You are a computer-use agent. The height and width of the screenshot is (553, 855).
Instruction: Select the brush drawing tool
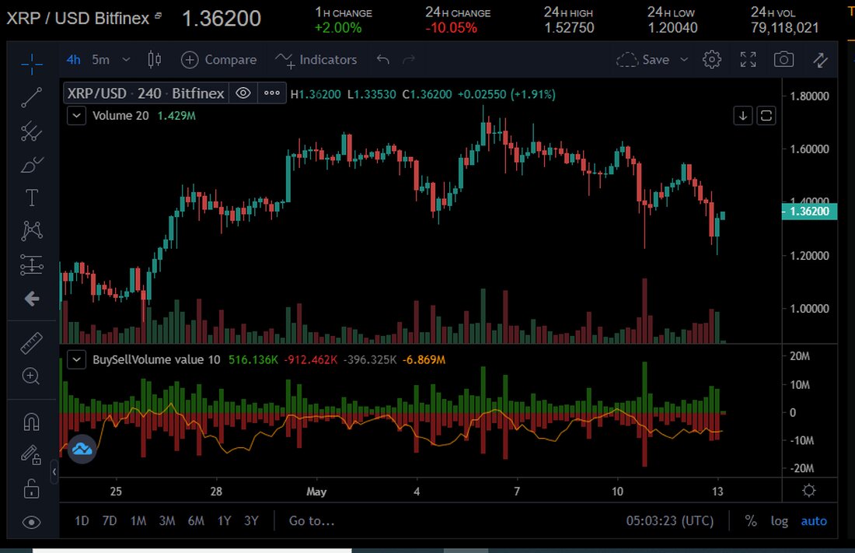(32, 164)
